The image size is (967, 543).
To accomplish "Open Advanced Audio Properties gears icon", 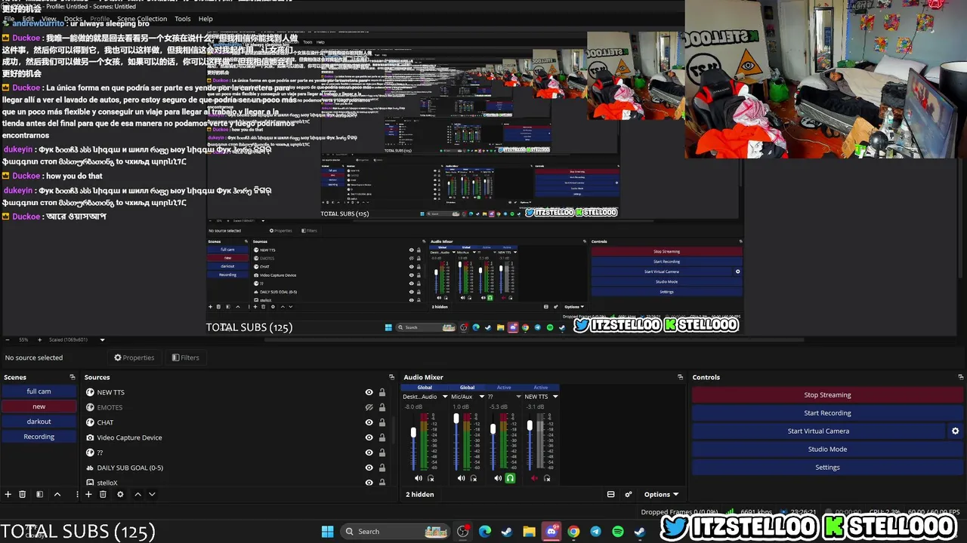I will point(628,494).
